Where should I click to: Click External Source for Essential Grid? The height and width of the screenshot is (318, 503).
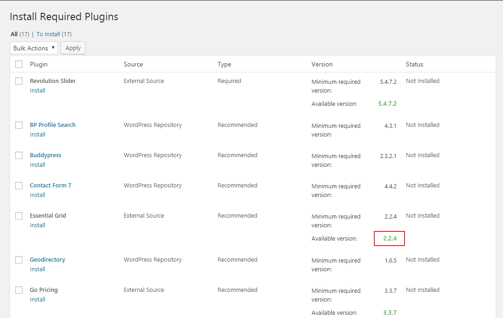[x=144, y=216]
